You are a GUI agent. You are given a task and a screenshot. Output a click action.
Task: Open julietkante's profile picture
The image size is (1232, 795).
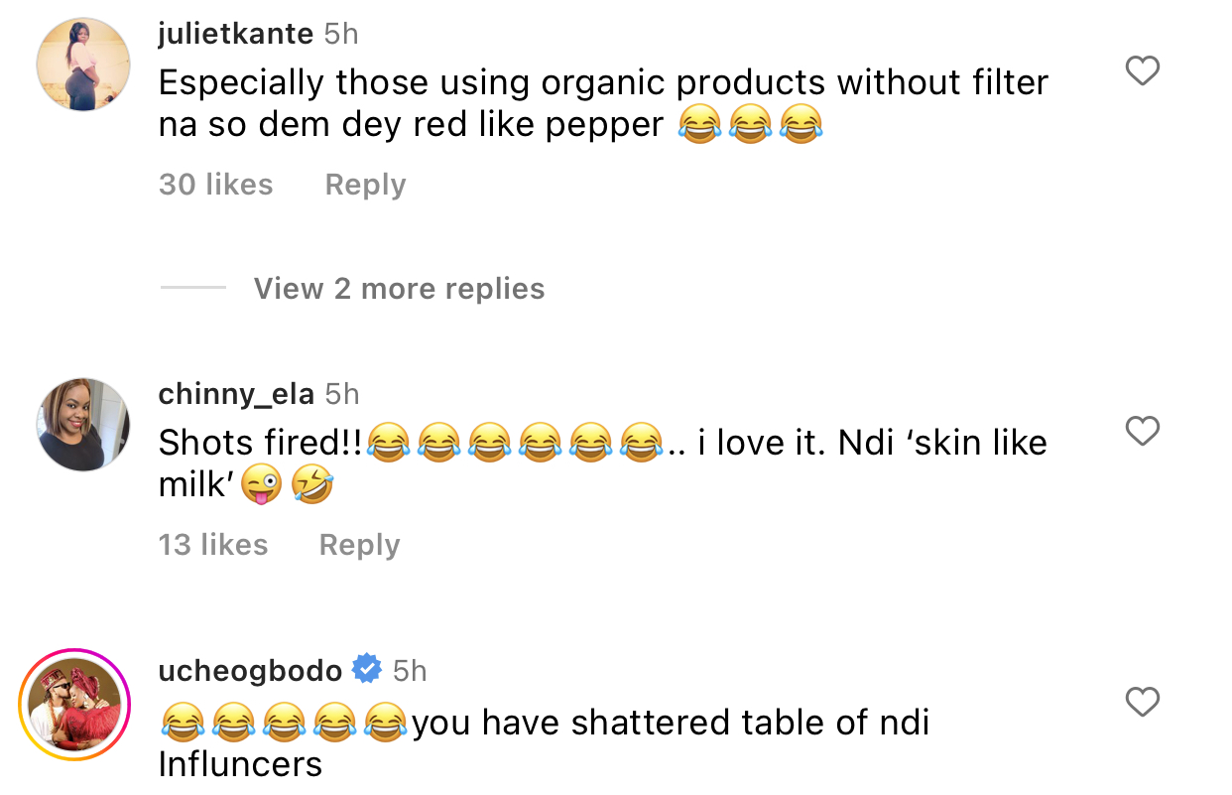click(83, 65)
